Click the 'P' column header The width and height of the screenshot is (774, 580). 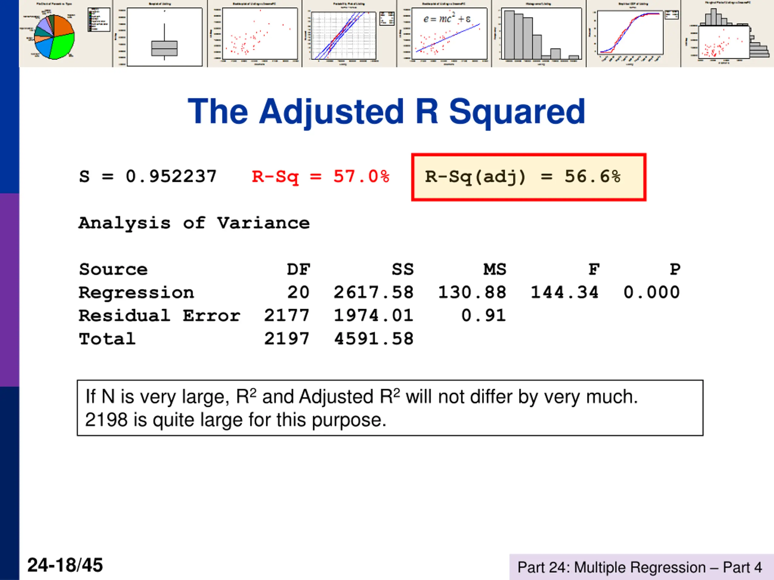tap(675, 269)
